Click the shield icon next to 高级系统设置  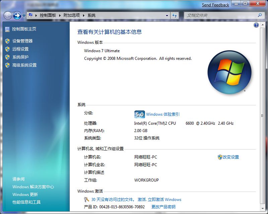pos(7,65)
